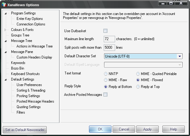Collapse the Message Pane node
The height and width of the screenshot is (136, 190).
click(x=6, y=52)
